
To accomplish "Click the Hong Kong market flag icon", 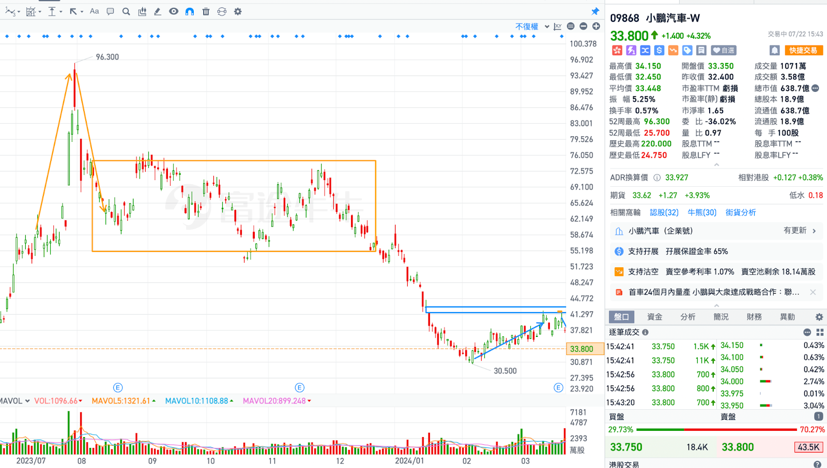I will (x=617, y=50).
